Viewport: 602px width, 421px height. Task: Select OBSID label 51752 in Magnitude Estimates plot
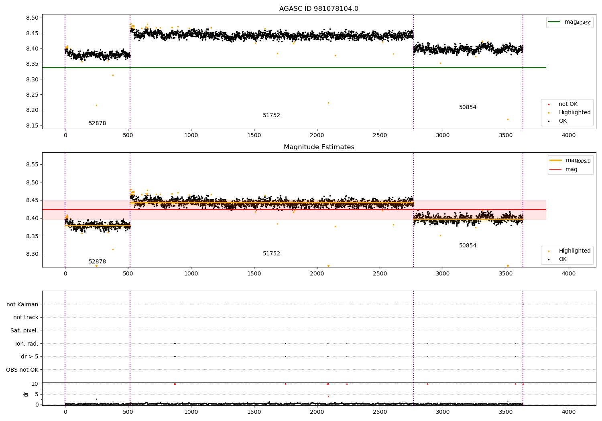(272, 254)
